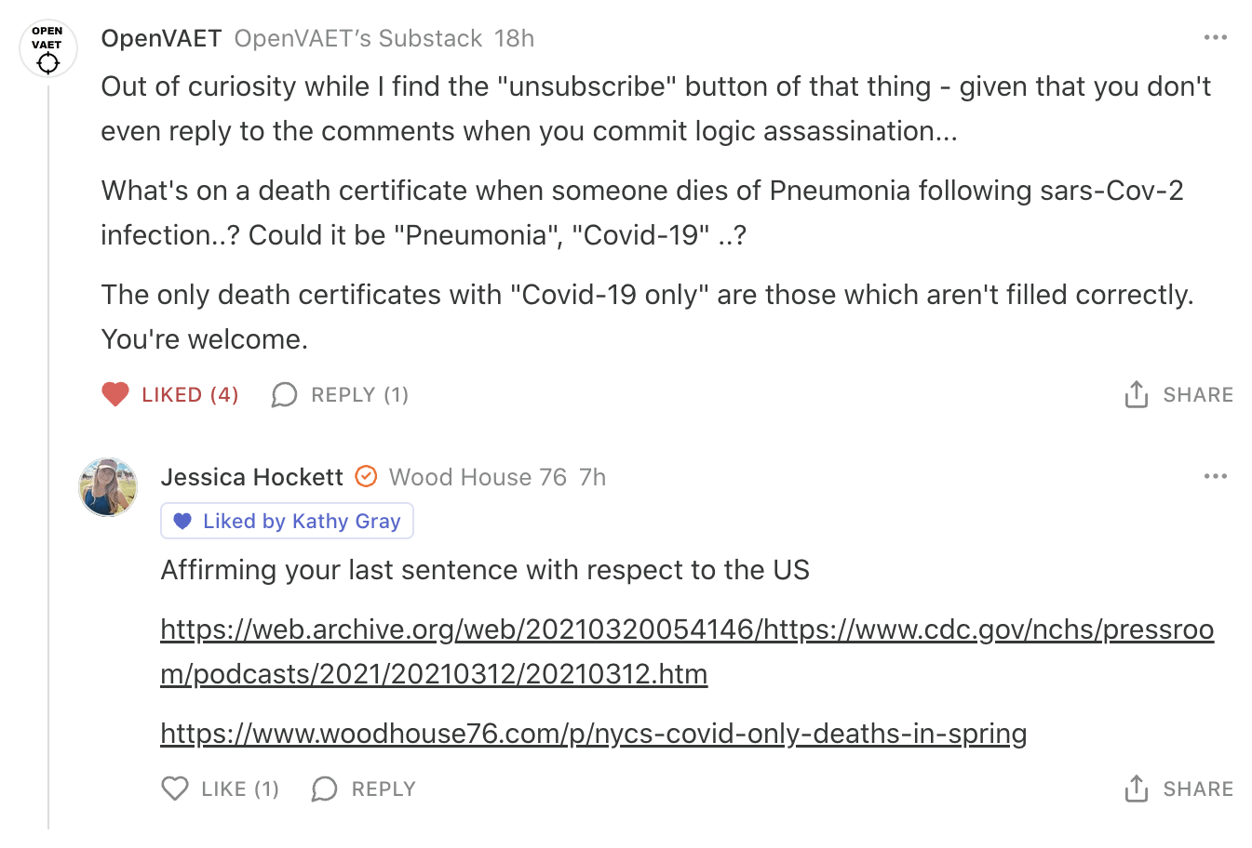
Task: Click verified badge next to Jessica Hockett
Action: (x=367, y=477)
